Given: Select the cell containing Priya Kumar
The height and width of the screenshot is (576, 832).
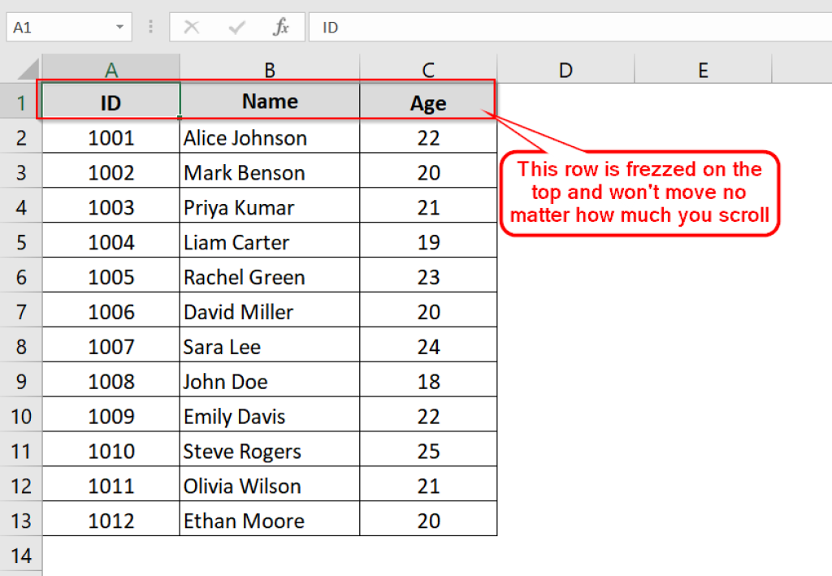Looking at the screenshot, I should coord(270,207).
